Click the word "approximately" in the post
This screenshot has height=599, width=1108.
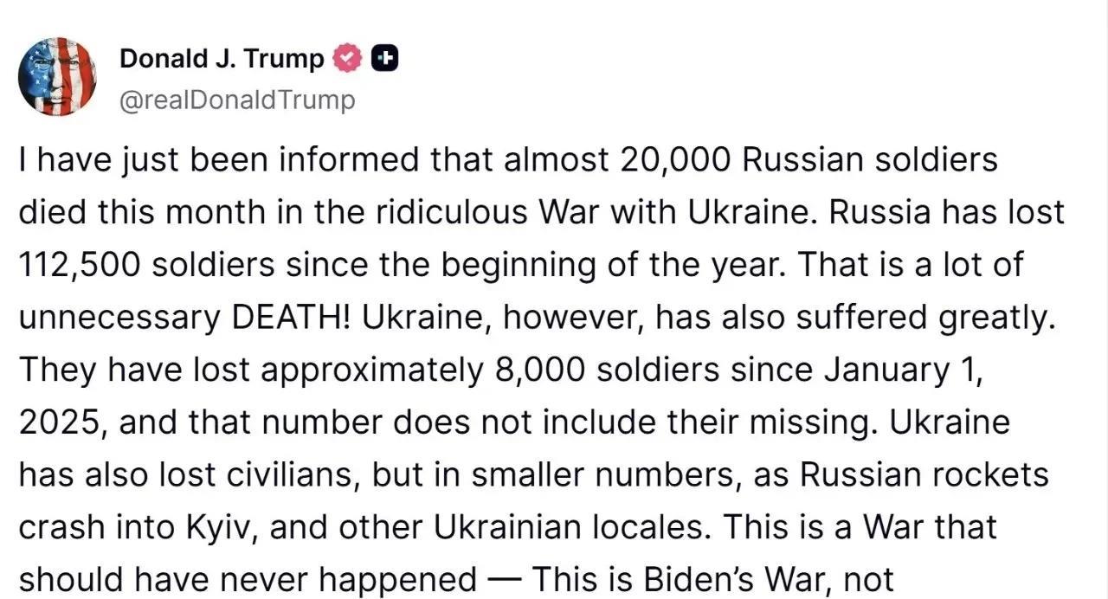tap(371, 370)
